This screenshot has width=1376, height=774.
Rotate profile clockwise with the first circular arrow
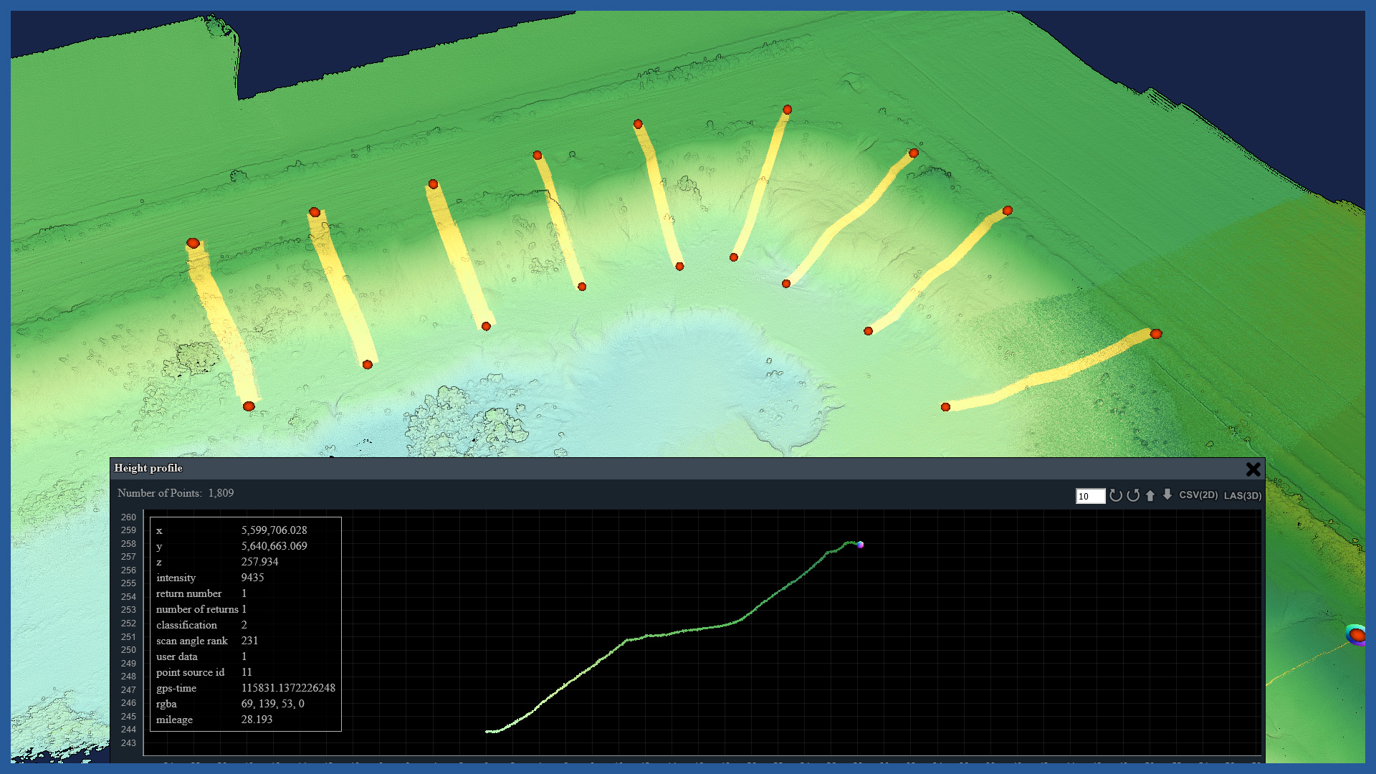tap(1116, 495)
